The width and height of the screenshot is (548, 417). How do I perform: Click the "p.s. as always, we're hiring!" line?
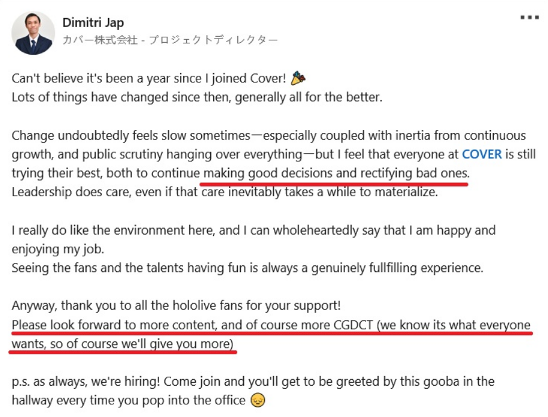(253, 381)
